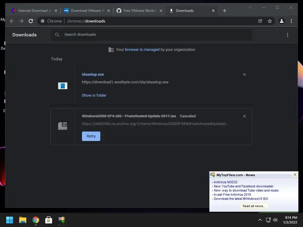This screenshot has height=227, width=303.
Task: Open Internet Download Accelerator taskbar icon
Action: pos(62,220)
